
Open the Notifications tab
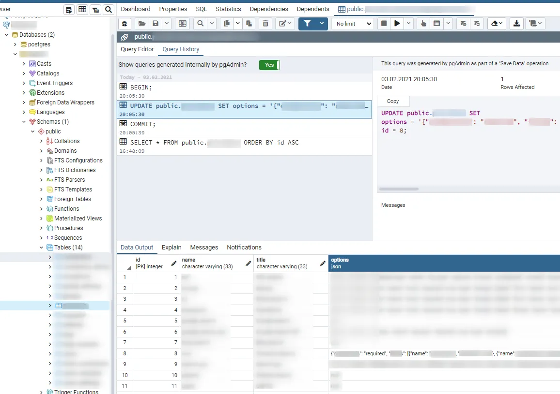point(244,247)
